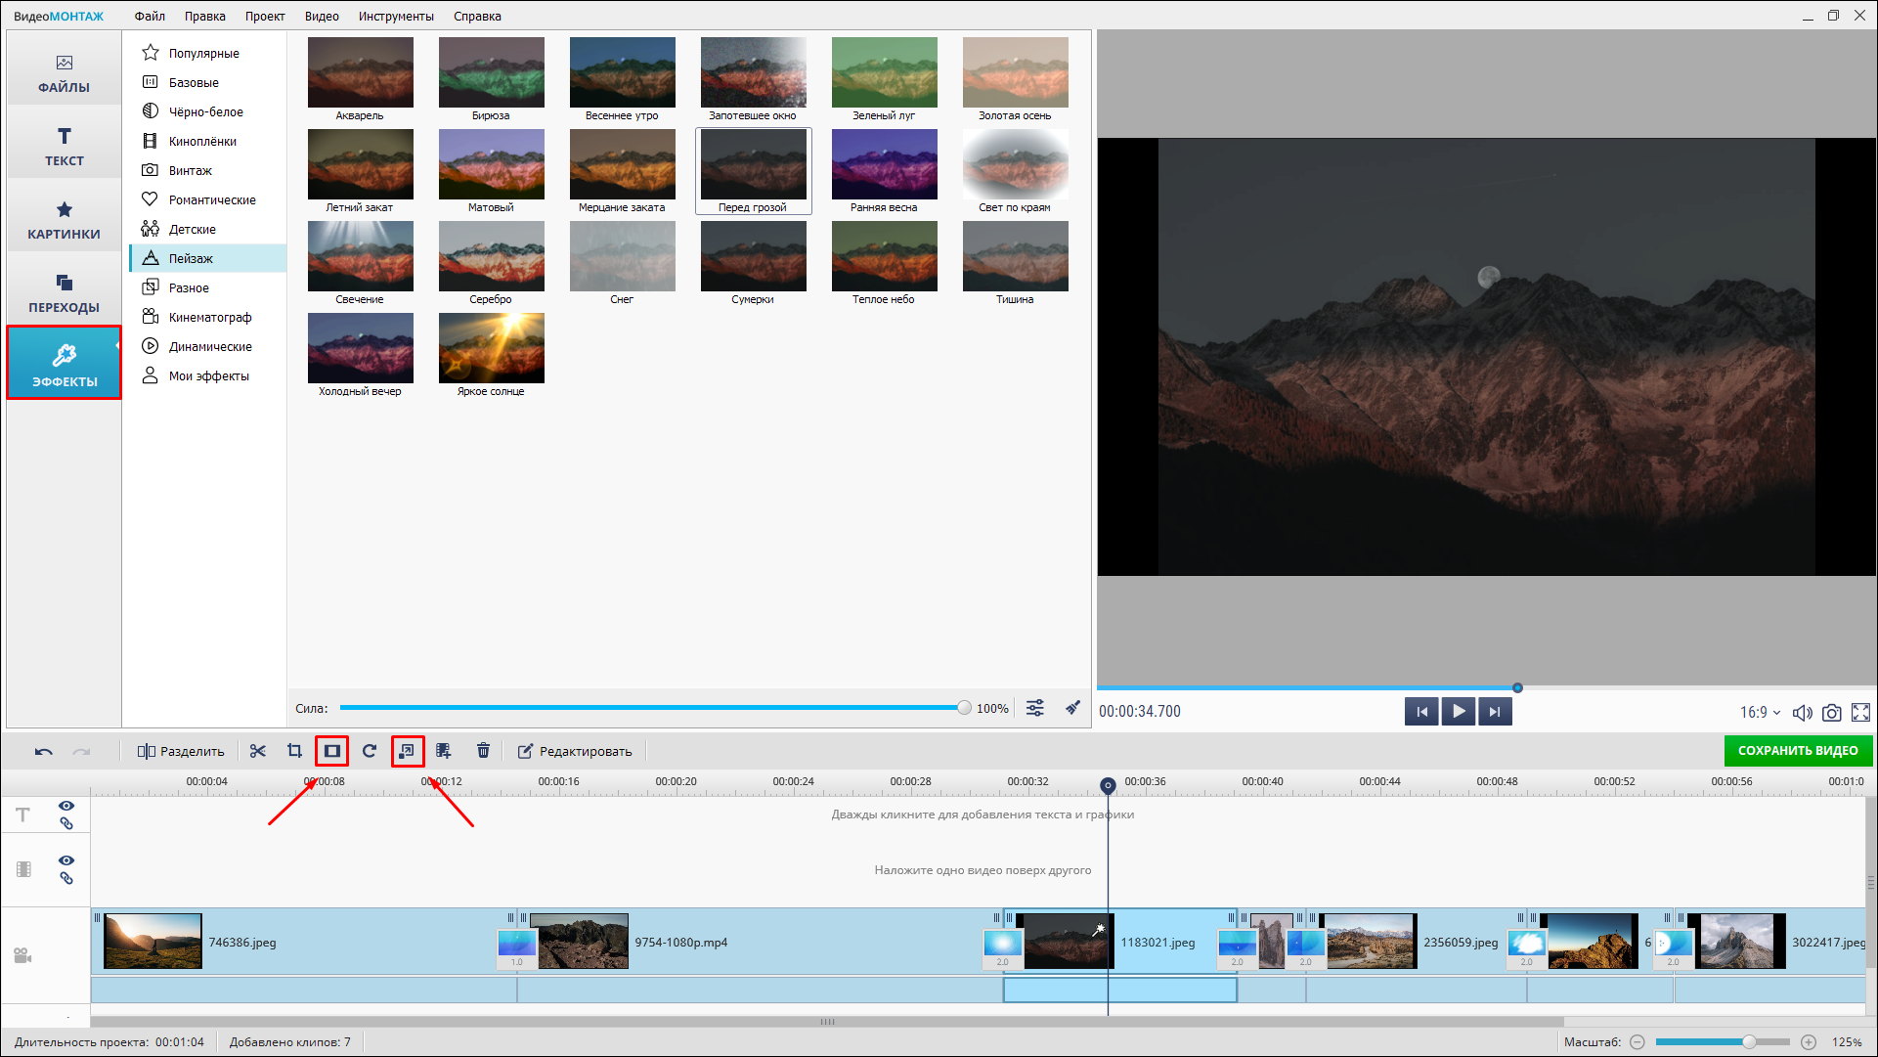Image resolution: width=1878 pixels, height=1057 pixels.
Task: Apply the Сумерки effect thumbnail
Action: pos(753,257)
